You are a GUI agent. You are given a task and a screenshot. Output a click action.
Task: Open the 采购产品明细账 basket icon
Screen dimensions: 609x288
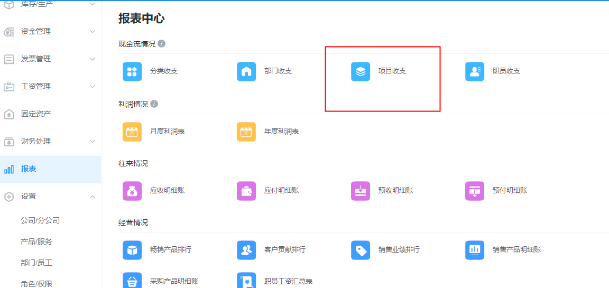click(132, 280)
